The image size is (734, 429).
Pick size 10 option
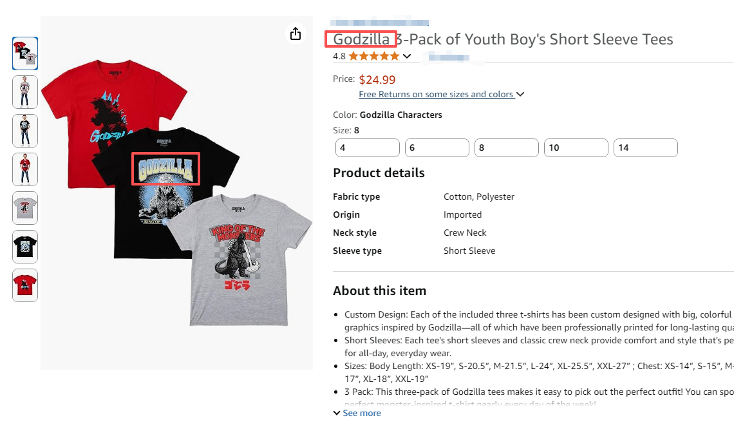tap(576, 148)
